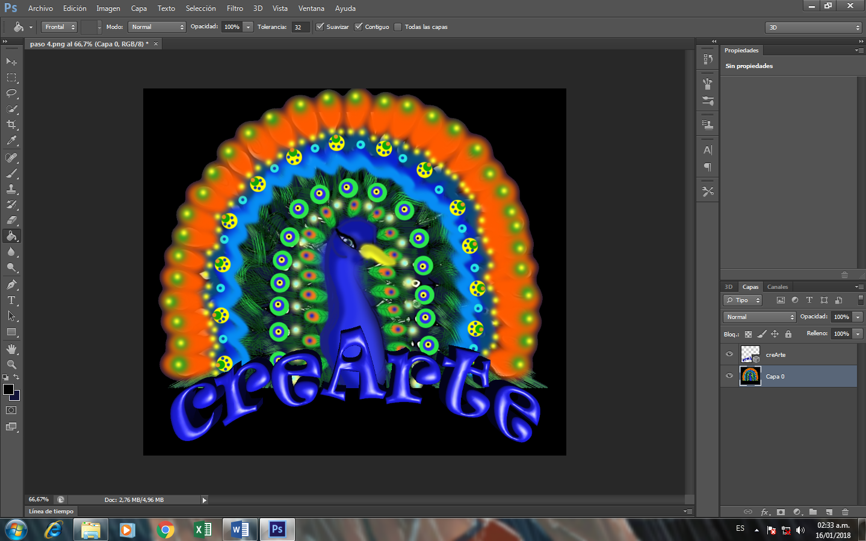
Task: Open the Archivo menu
Action: click(x=40, y=8)
